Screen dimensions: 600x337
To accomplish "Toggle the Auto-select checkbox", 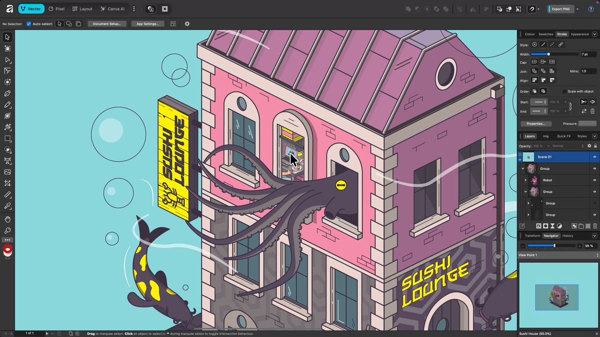I will tap(28, 23).
